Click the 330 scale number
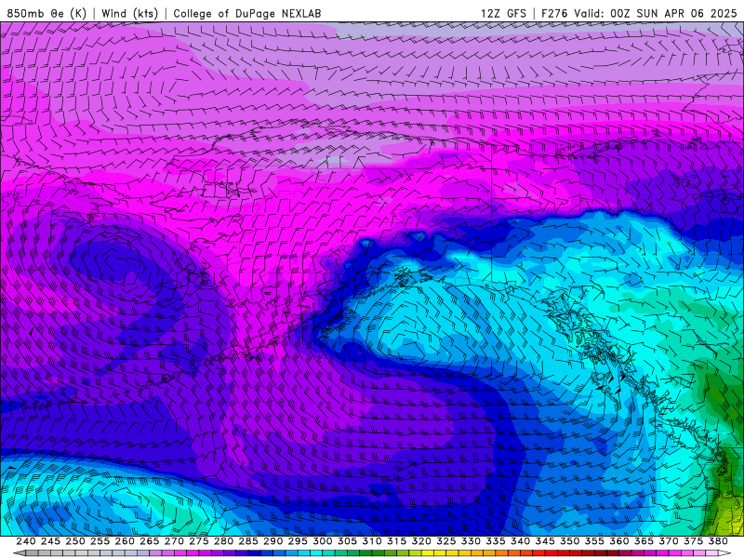The width and height of the screenshot is (744, 558). coord(471,541)
